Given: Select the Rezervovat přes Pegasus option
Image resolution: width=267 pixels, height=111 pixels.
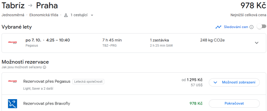Looking at the screenshot, I should [47, 82].
